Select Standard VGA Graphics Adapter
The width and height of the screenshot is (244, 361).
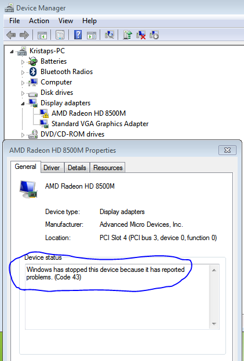(x=100, y=124)
